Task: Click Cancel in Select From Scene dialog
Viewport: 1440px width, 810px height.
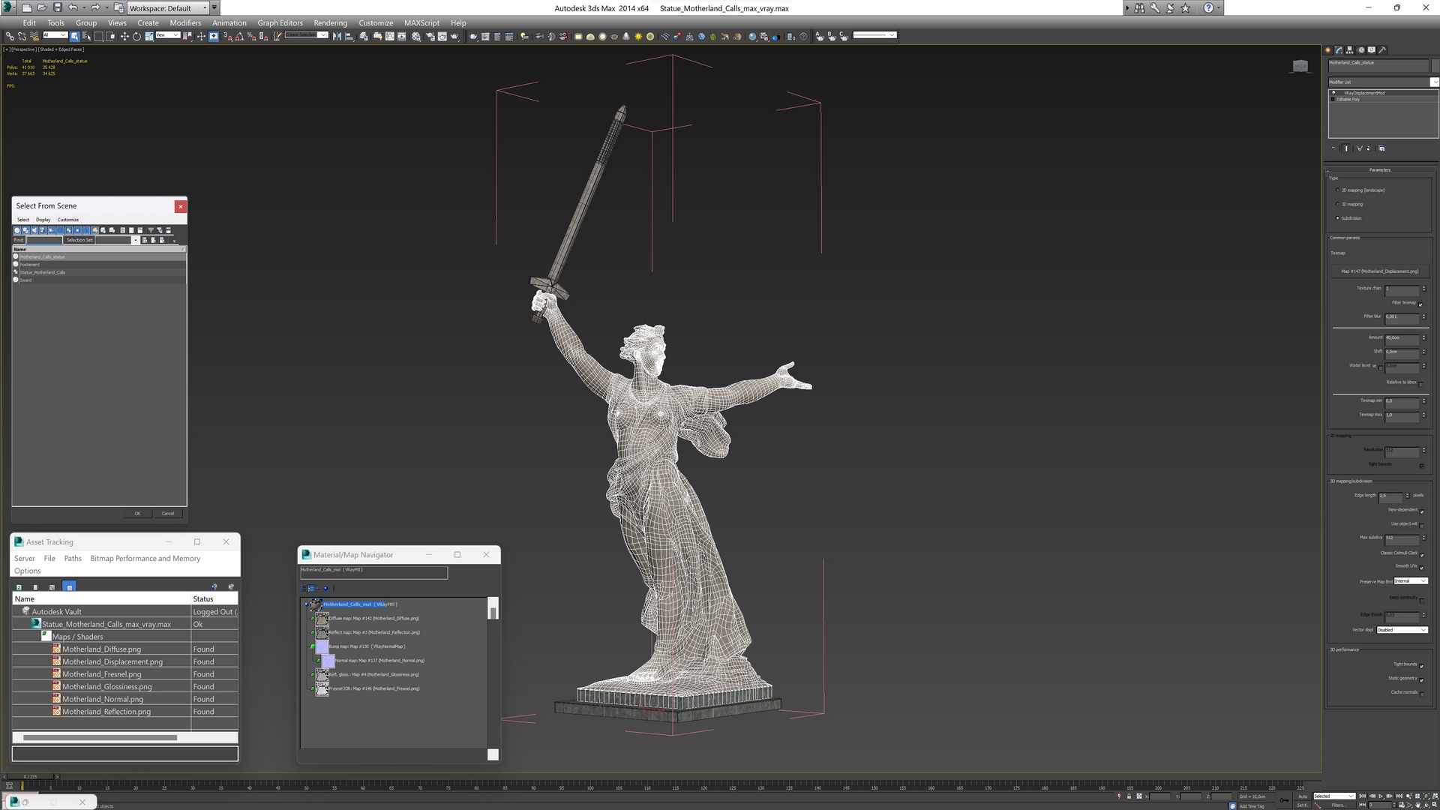Action: pyautogui.click(x=168, y=514)
